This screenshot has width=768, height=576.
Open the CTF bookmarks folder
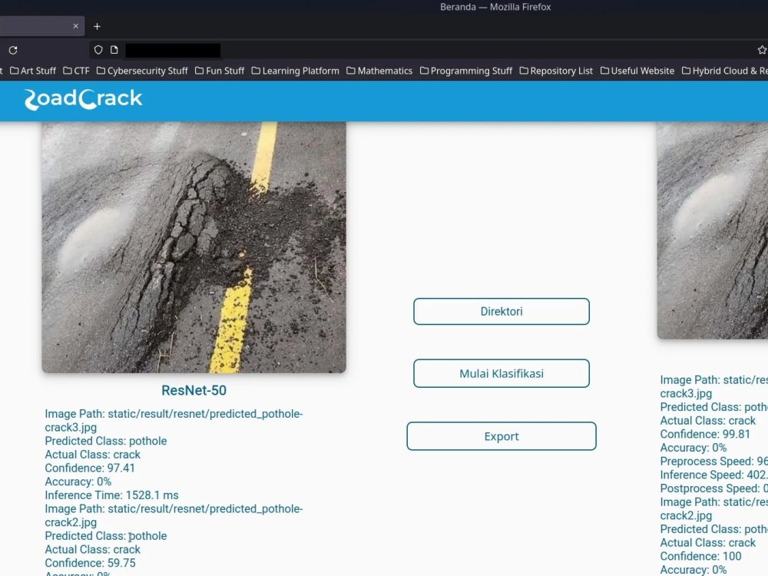pos(76,71)
